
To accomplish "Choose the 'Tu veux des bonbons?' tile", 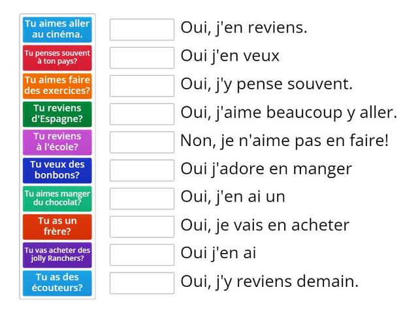I will 57,170.
